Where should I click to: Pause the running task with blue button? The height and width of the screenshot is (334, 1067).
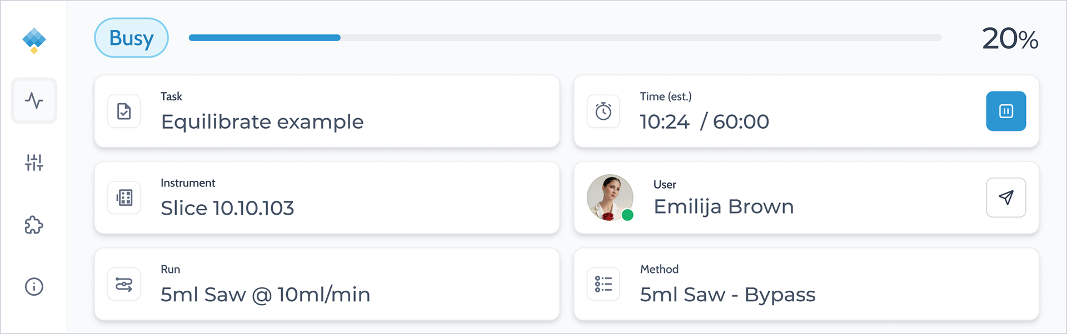click(1006, 111)
